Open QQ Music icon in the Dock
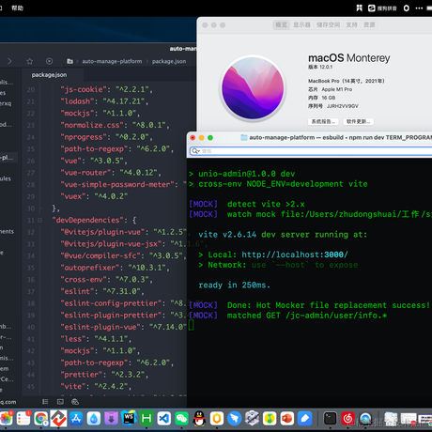Image resolution: width=432 pixels, height=432 pixels. click(270, 419)
